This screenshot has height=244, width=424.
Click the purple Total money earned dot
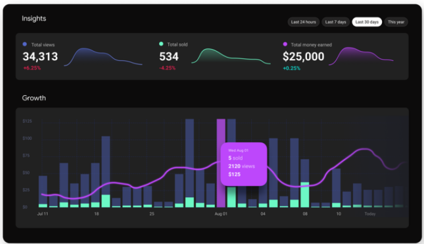[285, 44]
